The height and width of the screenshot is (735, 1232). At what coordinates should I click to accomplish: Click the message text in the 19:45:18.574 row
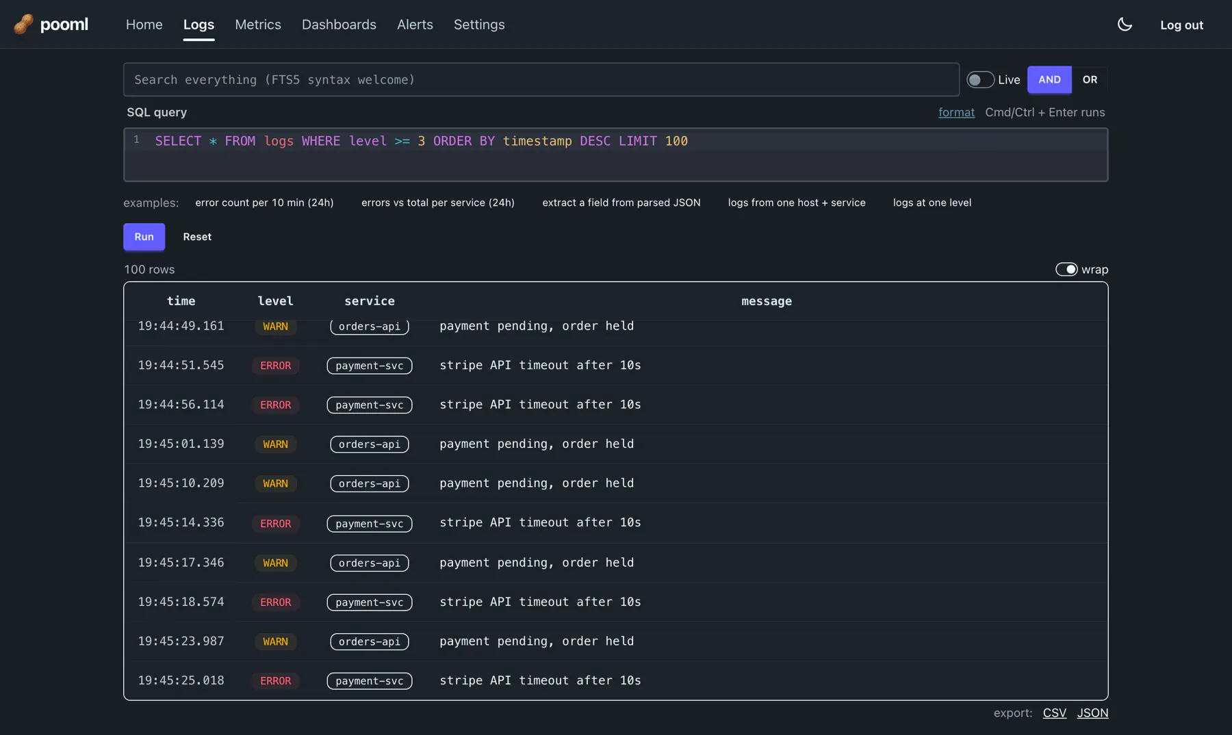click(540, 602)
